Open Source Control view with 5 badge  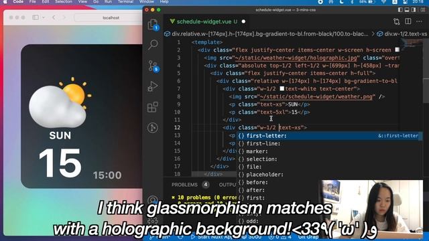tap(153, 66)
